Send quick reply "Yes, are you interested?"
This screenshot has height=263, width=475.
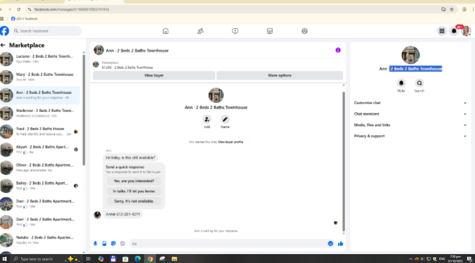point(134,181)
